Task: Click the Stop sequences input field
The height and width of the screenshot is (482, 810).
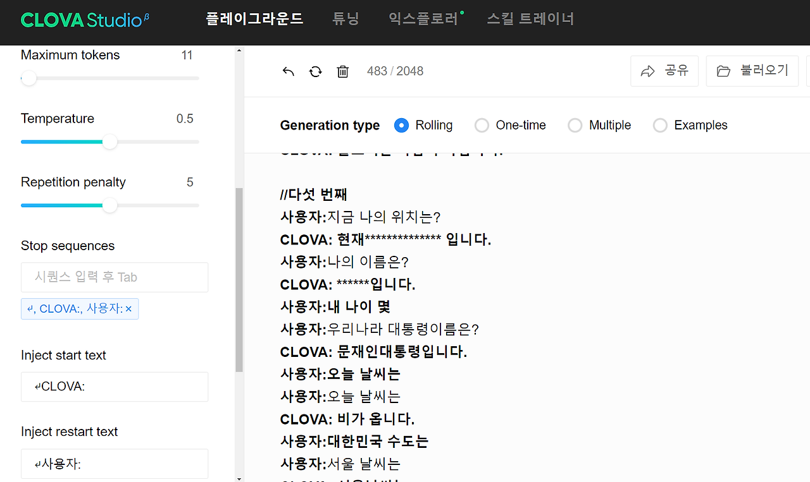Action: tap(115, 277)
